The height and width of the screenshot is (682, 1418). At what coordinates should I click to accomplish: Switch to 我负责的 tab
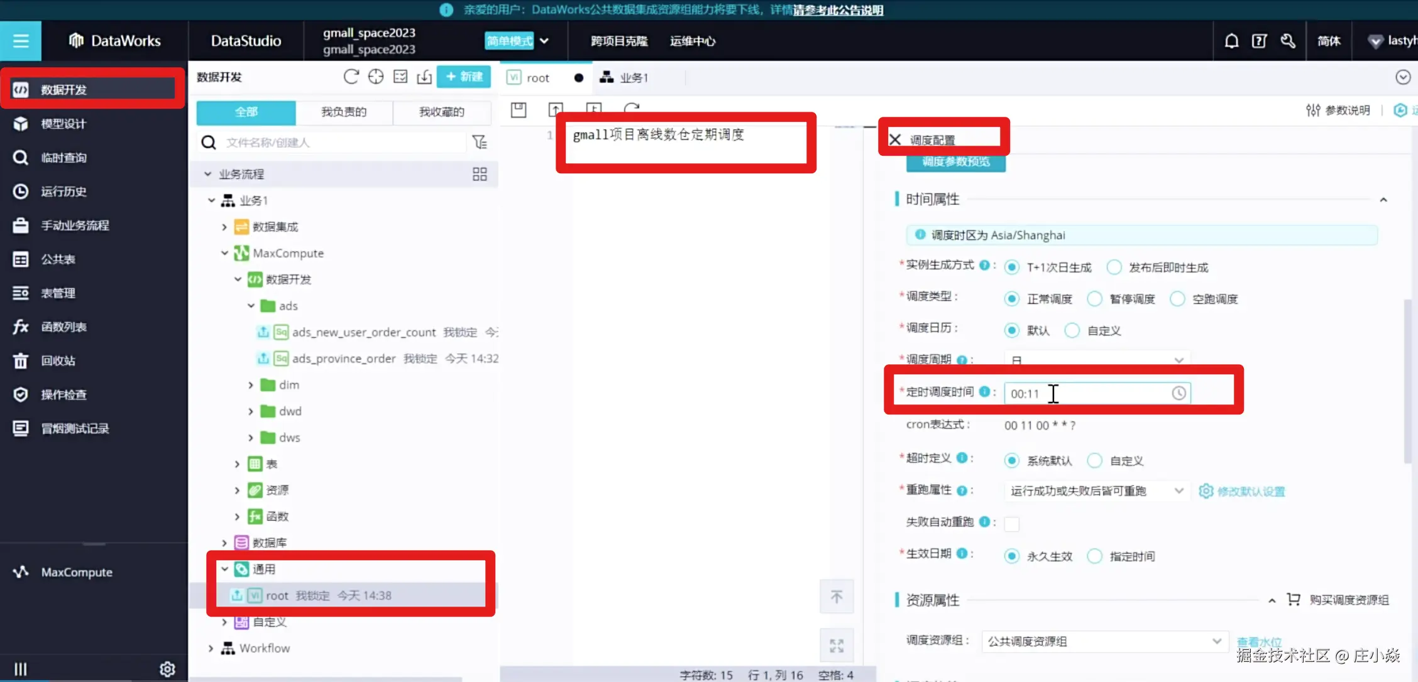[x=344, y=112]
